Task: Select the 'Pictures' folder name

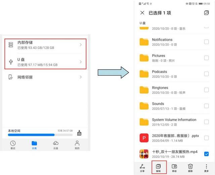Action: 159,56
